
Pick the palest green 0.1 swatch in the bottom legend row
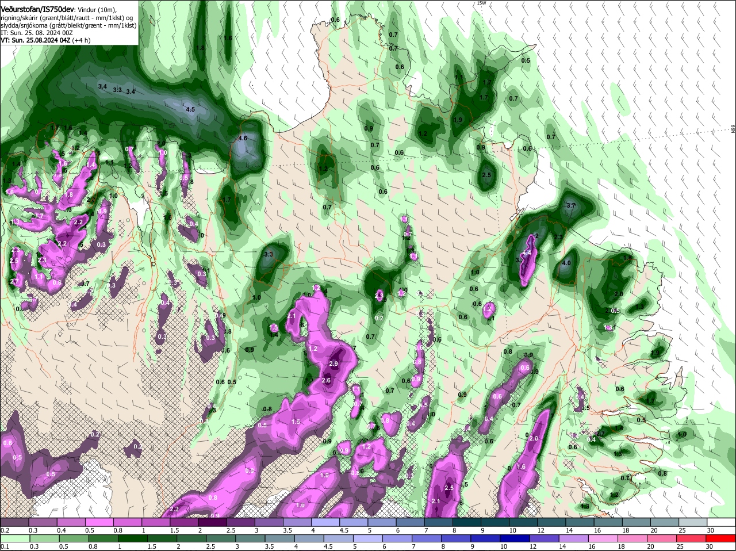tap(14, 538)
